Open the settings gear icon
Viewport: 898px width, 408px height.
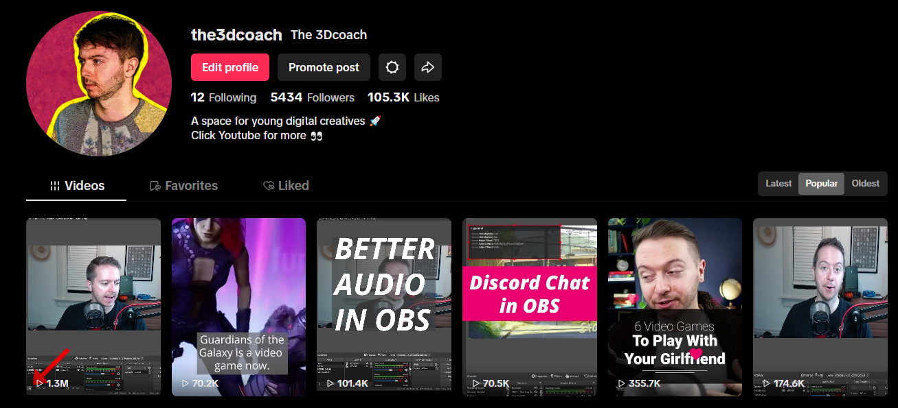click(392, 67)
